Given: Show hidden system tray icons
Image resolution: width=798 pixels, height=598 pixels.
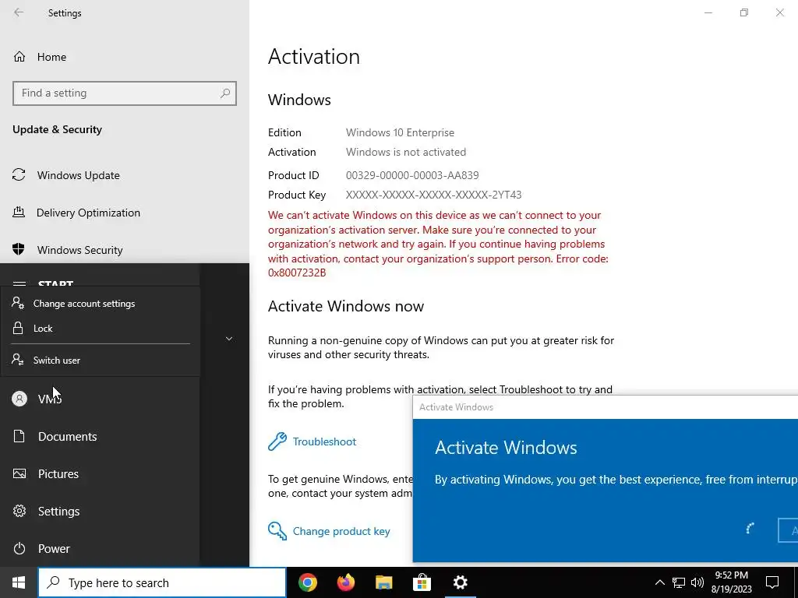Looking at the screenshot, I should [x=659, y=582].
